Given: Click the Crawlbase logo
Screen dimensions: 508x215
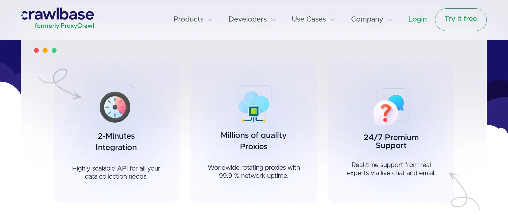Looking at the screenshot, I should [58, 18].
